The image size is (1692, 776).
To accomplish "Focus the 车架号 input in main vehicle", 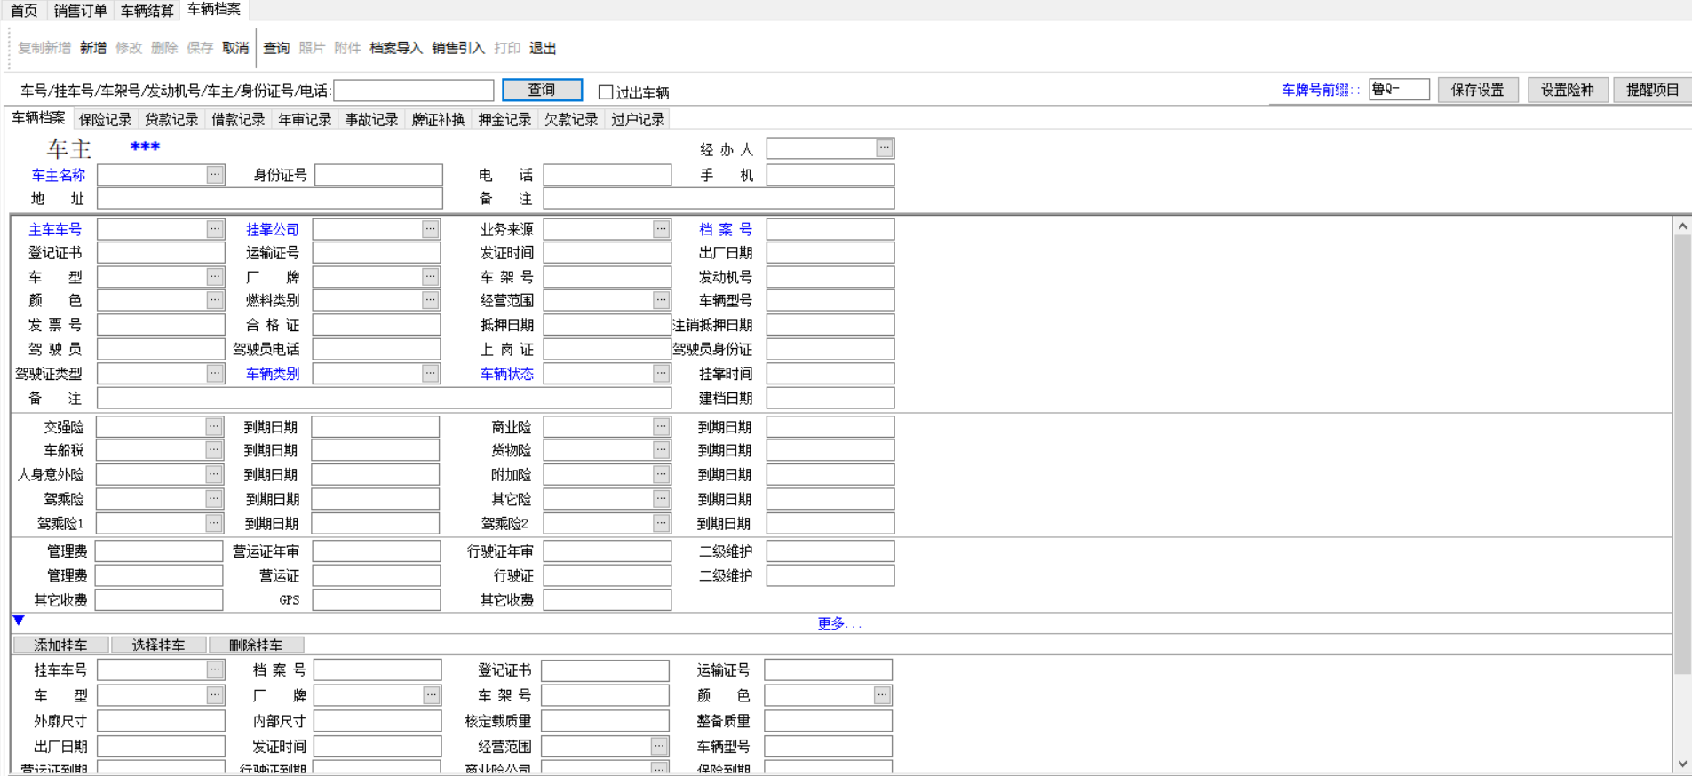I will (608, 277).
